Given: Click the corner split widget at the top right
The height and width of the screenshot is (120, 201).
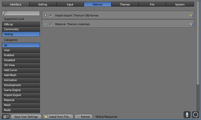Looking at the screenshot, I should (x=199, y=1).
